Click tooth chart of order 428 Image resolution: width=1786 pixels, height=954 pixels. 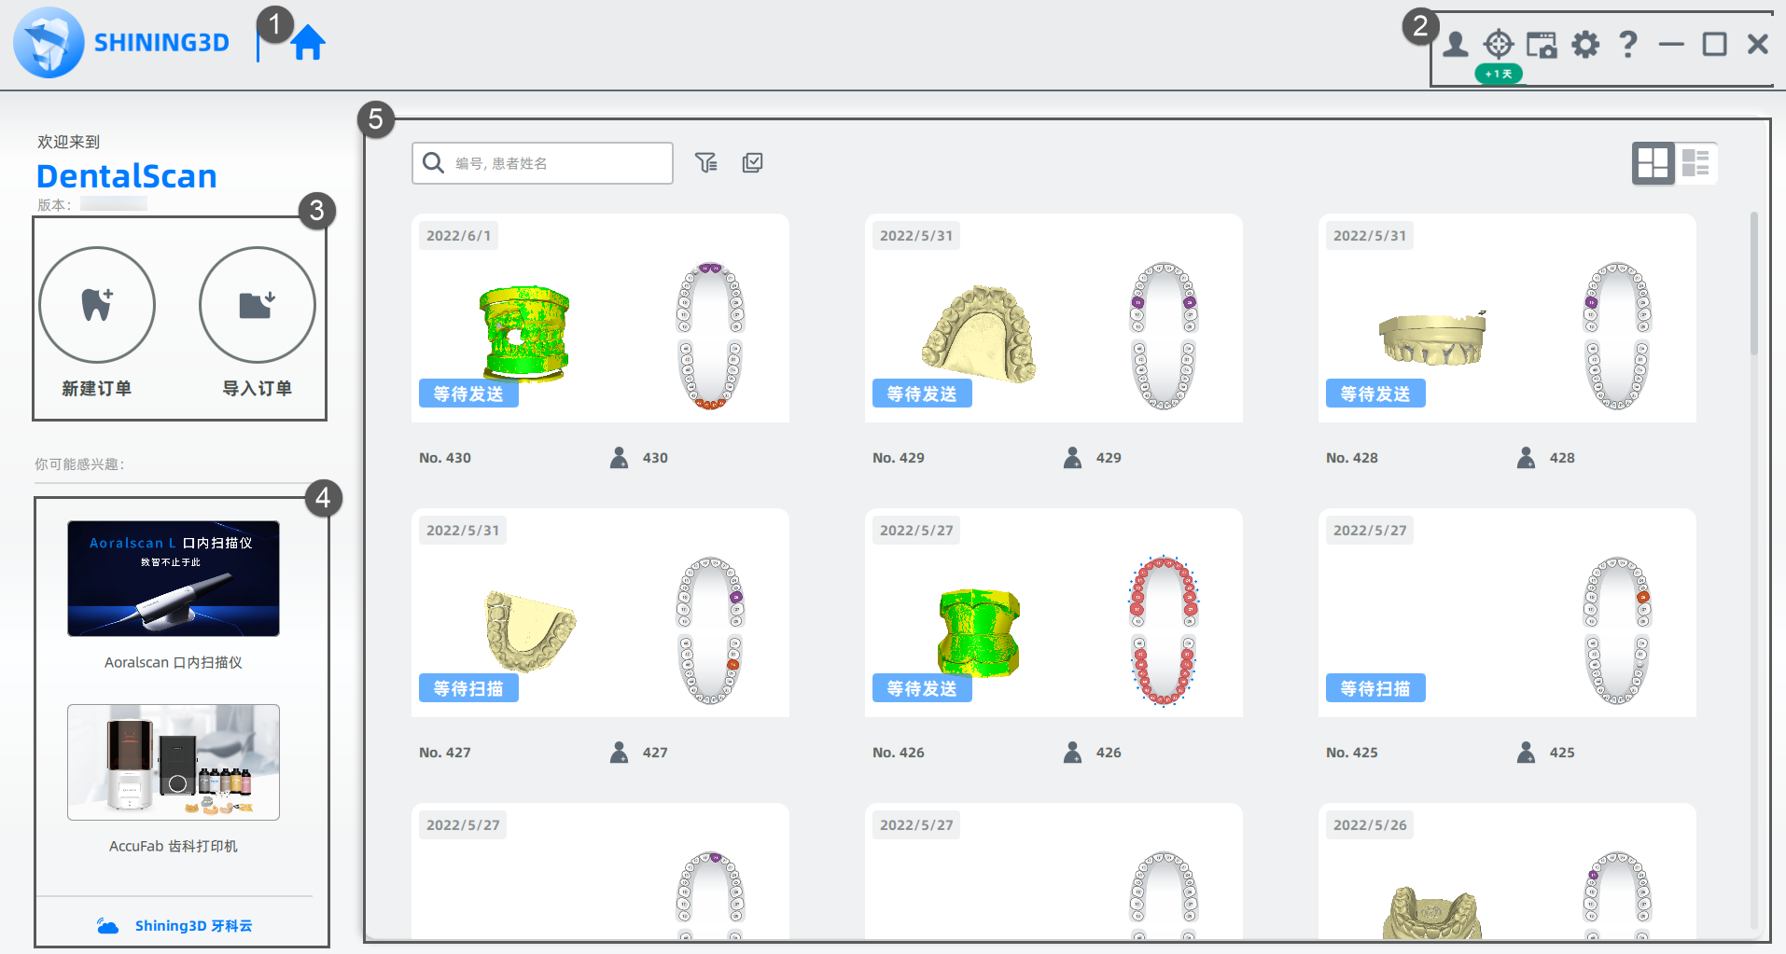click(x=1617, y=336)
